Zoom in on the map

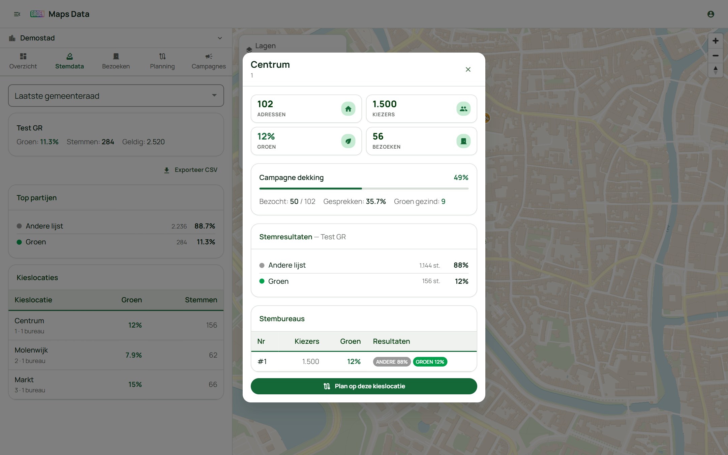716,41
